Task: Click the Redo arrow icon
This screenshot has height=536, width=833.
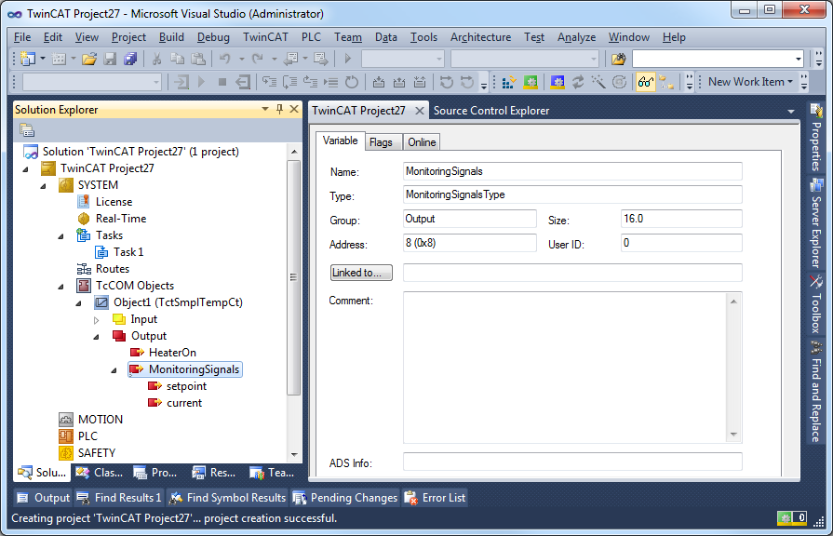Action: coord(258,59)
